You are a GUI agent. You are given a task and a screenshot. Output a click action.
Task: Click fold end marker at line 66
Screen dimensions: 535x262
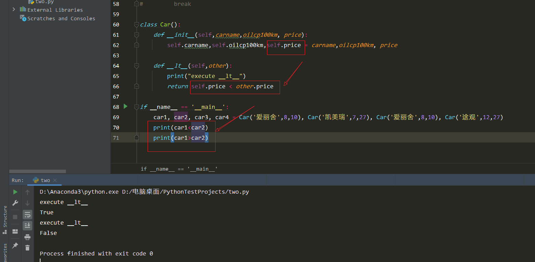pyautogui.click(x=137, y=86)
